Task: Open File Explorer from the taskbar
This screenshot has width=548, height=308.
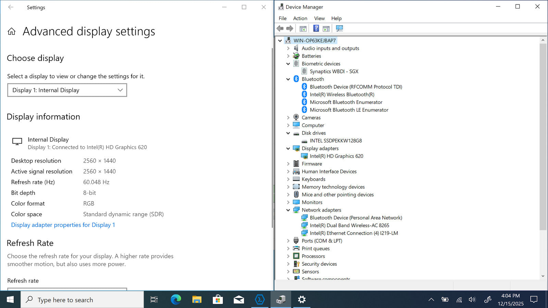Action: pos(197,300)
